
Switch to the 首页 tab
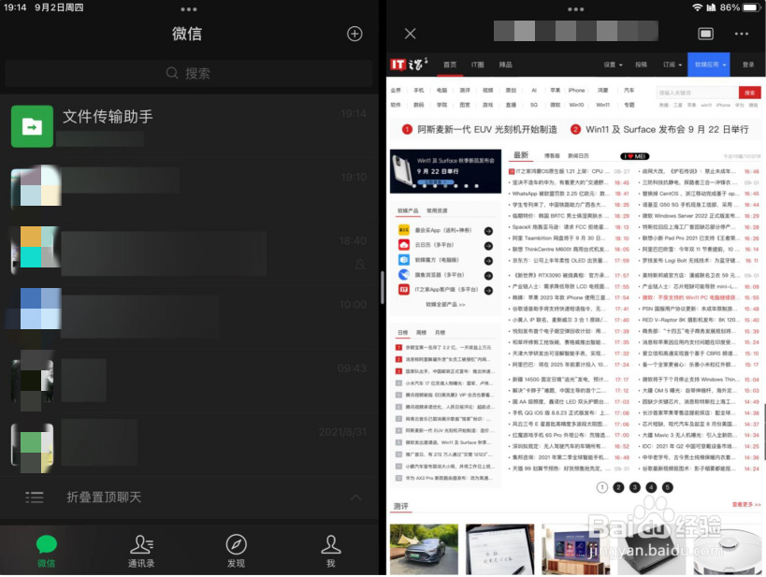click(449, 65)
